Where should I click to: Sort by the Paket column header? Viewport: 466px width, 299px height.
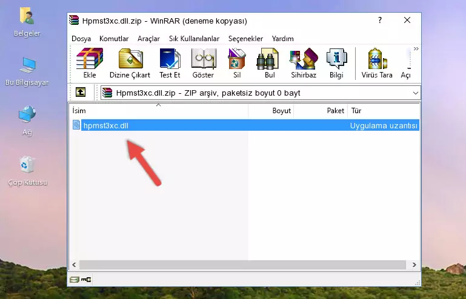coord(321,110)
